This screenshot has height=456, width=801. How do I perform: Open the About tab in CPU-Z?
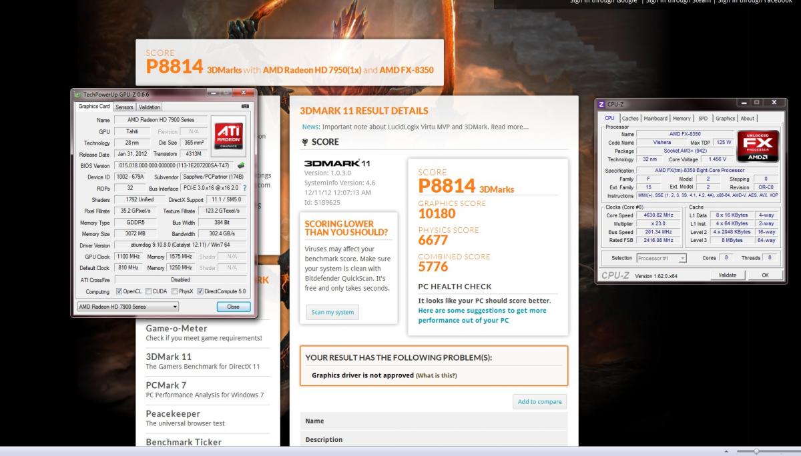(748, 119)
